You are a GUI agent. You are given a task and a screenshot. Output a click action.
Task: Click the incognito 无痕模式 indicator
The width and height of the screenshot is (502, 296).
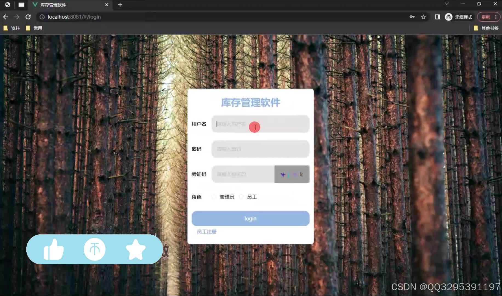459,17
